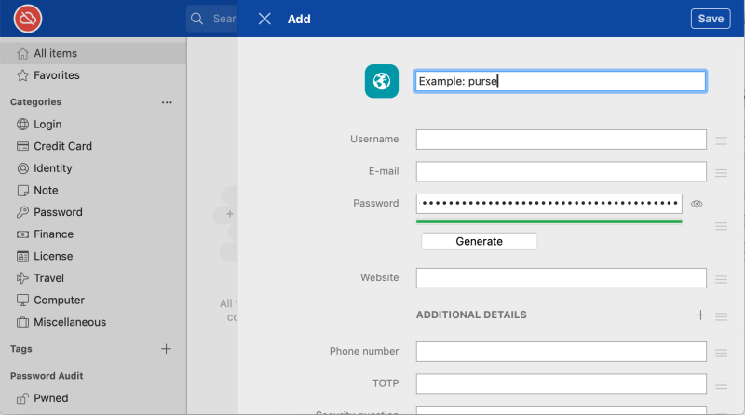
Task: Click the search magnifier icon
Action: (196, 19)
